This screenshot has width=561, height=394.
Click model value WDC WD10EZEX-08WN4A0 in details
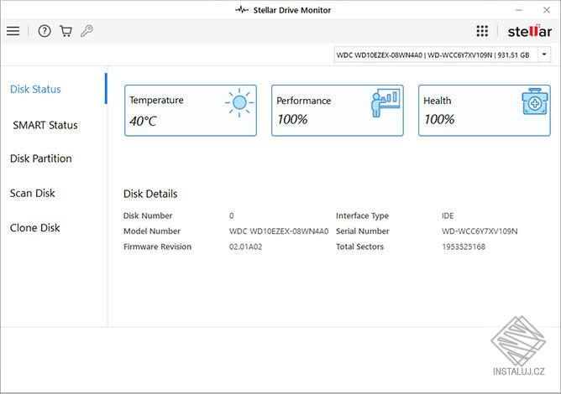(x=279, y=231)
